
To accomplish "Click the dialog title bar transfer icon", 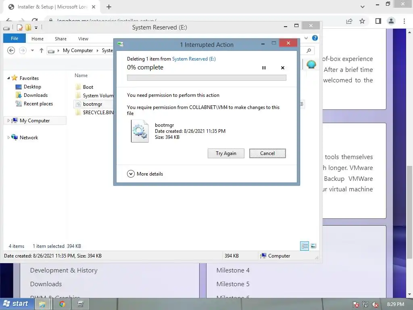I will [x=120, y=44].
